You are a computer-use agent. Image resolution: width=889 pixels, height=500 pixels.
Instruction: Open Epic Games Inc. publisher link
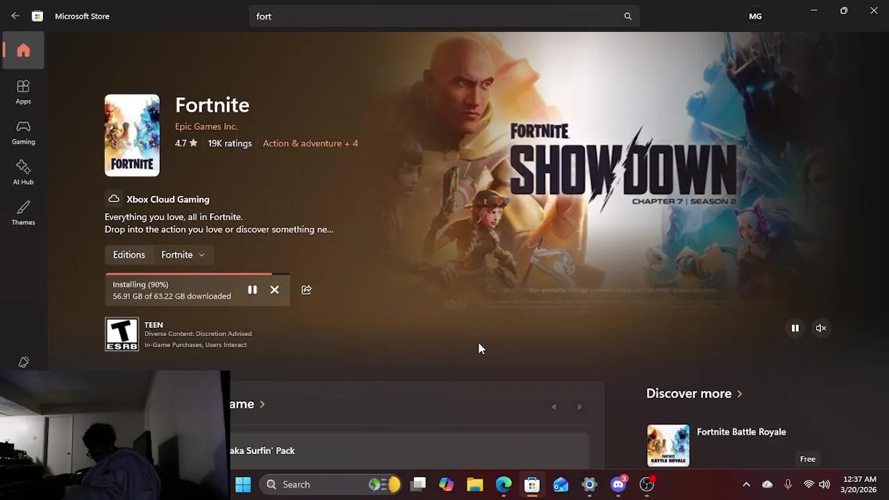click(206, 126)
